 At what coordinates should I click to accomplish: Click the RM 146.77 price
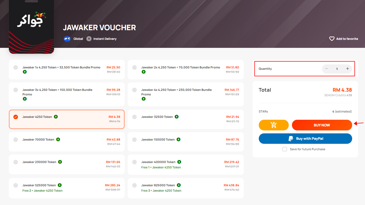point(232,90)
